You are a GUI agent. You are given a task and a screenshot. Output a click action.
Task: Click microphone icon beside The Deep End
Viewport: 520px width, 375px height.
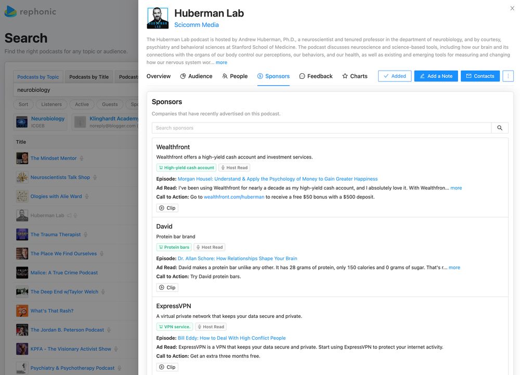point(103,292)
